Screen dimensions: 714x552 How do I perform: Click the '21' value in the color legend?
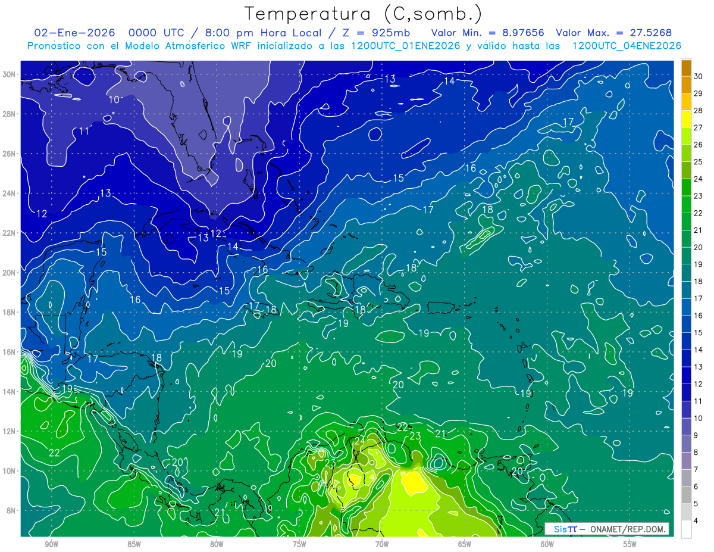(x=699, y=230)
